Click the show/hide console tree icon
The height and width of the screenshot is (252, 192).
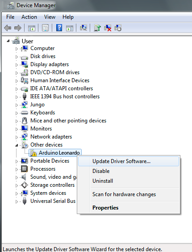point(32,28)
